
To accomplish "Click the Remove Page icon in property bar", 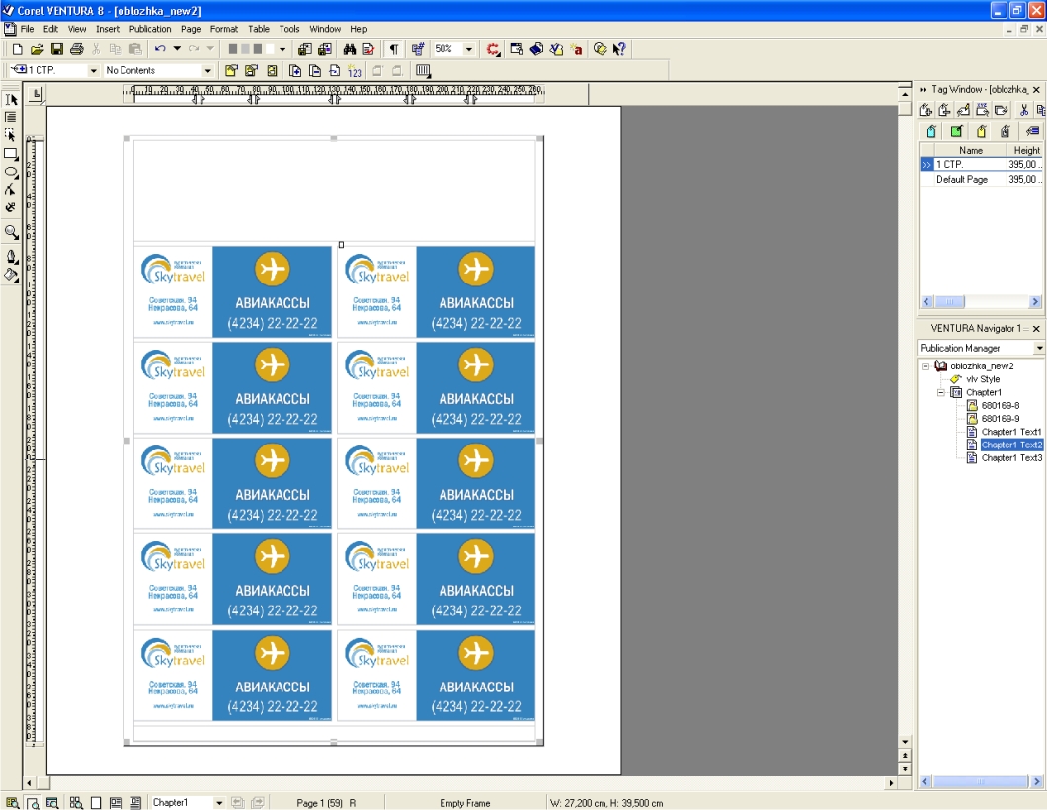I will tap(314, 71).
